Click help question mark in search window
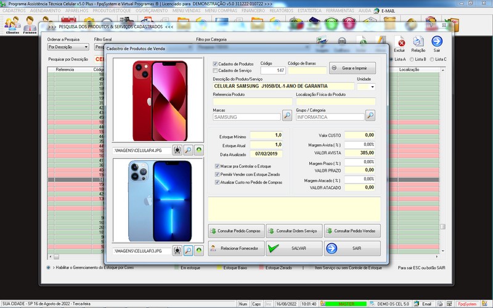This screenshot has width=493, height=308. click(x=431, y=25)
